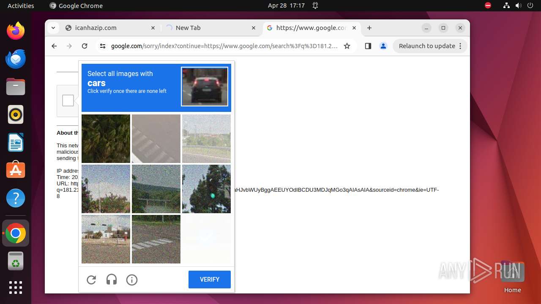Image resolution: width=541 pixels, height=304 pixels.
Task: View site information icon in address bar
Action: pos(103,46)
